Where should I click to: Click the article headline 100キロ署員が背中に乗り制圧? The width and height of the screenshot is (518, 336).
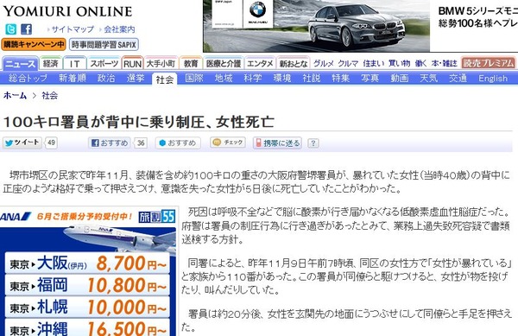pyautogui.click(x=139, y=122)
